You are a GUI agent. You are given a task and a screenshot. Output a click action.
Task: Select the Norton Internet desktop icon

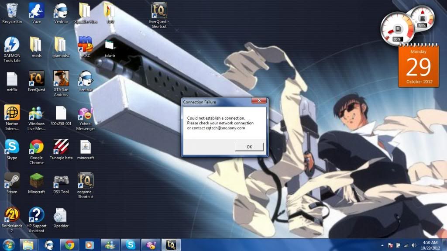coord(12,118)
